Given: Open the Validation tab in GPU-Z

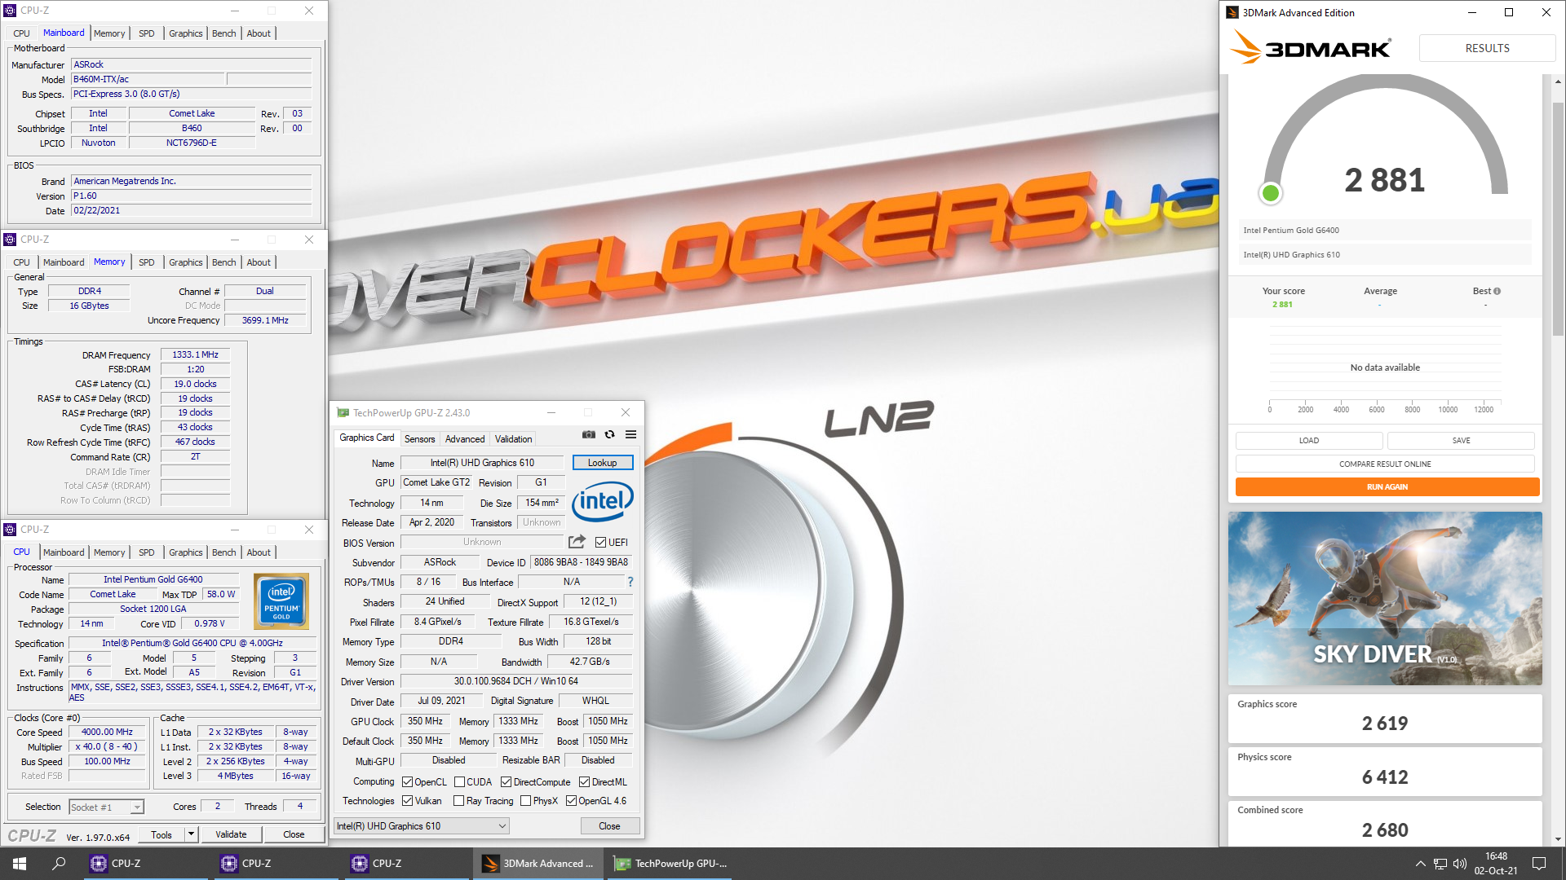Looking at the screenshot, I should pyautogui.click(x=513, y=439).
